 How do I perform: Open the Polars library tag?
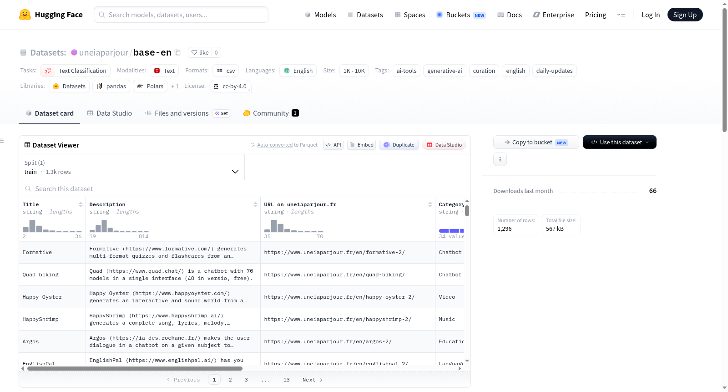coord(150,86)
